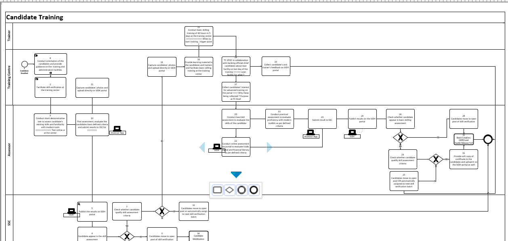Select step 28 Candidates move to open pool box
Image resolution: width=508 pixels, height=241 pixels.
[464, 119]
